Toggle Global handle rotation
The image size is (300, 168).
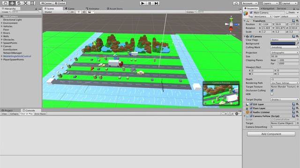click(60, 3)
